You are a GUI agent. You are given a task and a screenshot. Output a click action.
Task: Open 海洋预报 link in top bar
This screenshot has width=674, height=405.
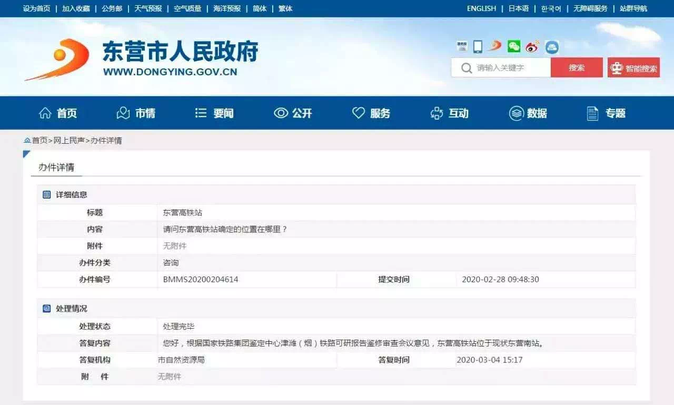(227, 8)
